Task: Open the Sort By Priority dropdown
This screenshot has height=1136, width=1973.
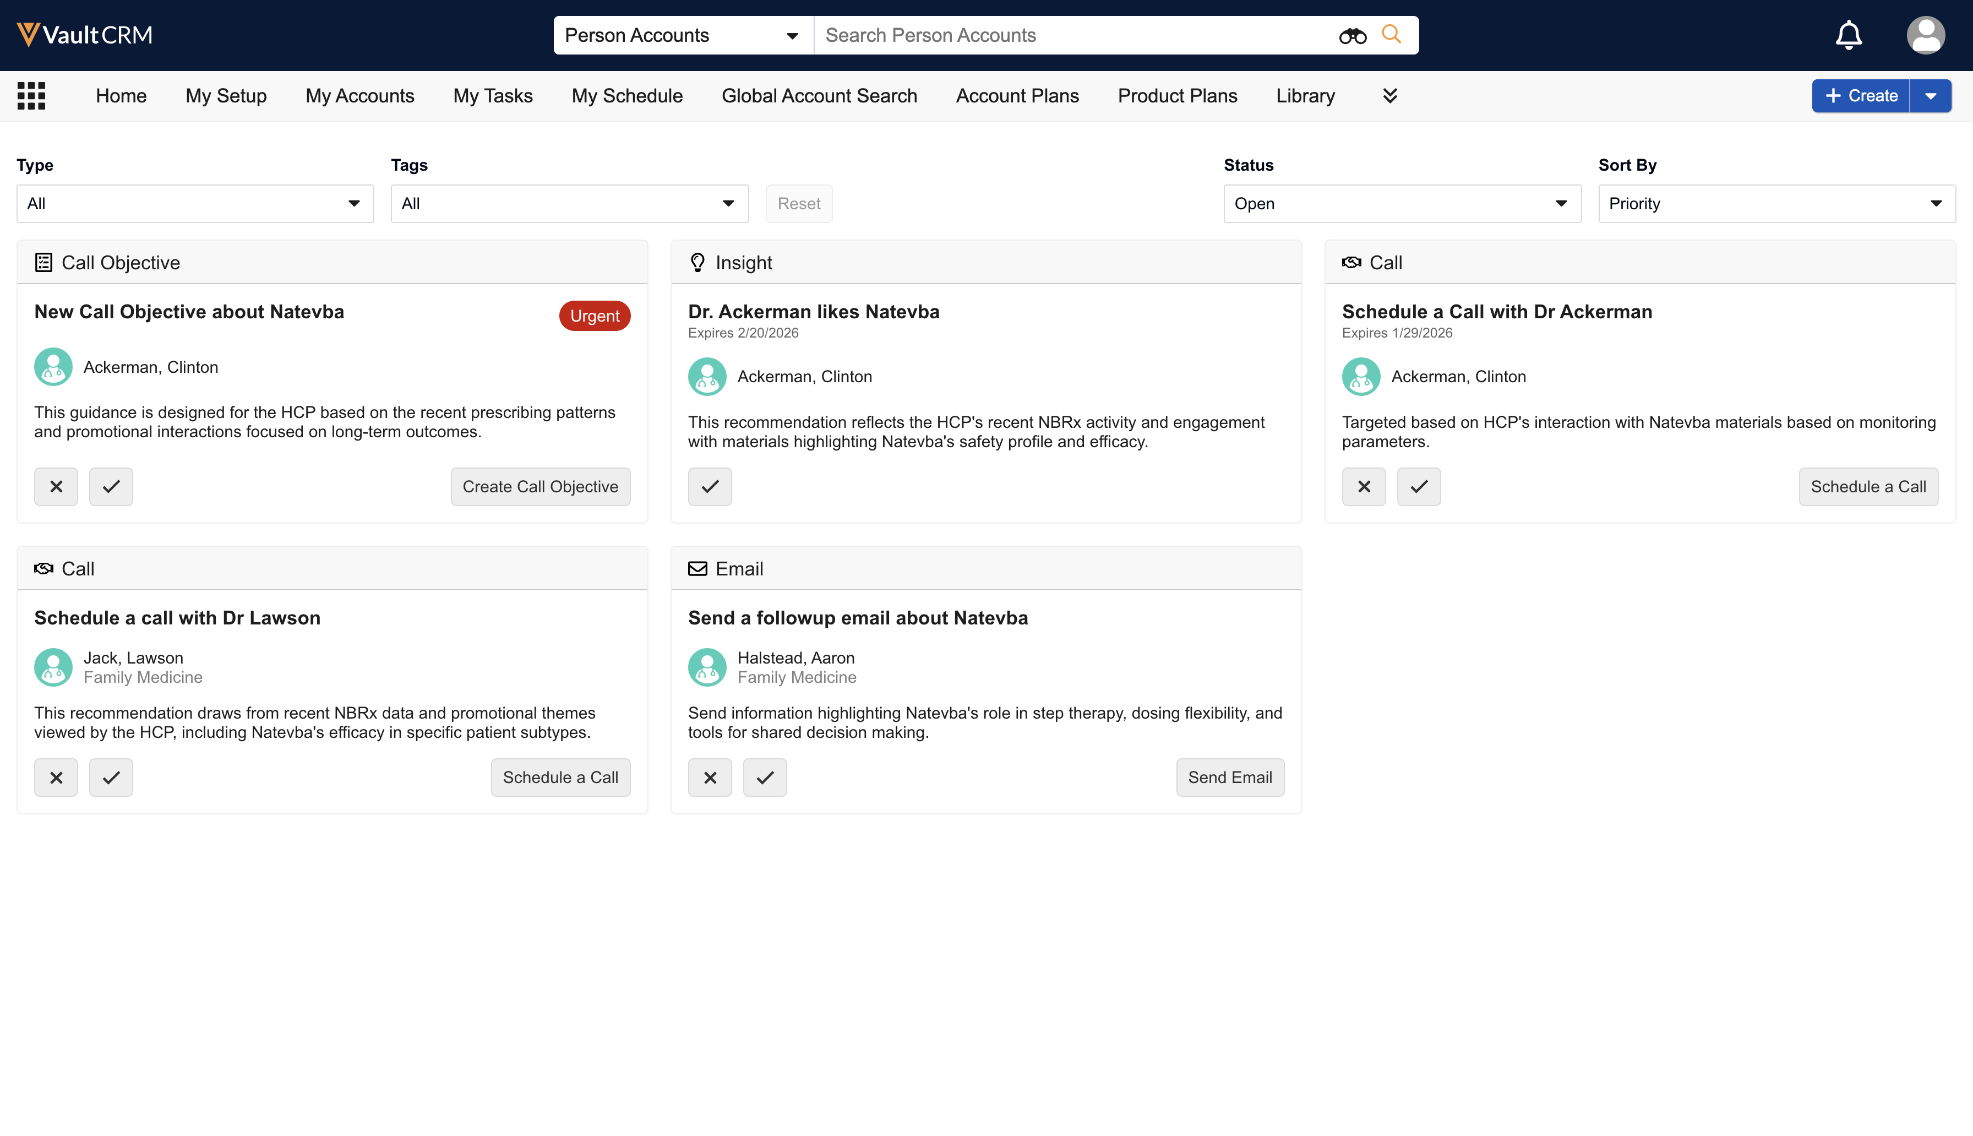Action: pos(1776,204)
